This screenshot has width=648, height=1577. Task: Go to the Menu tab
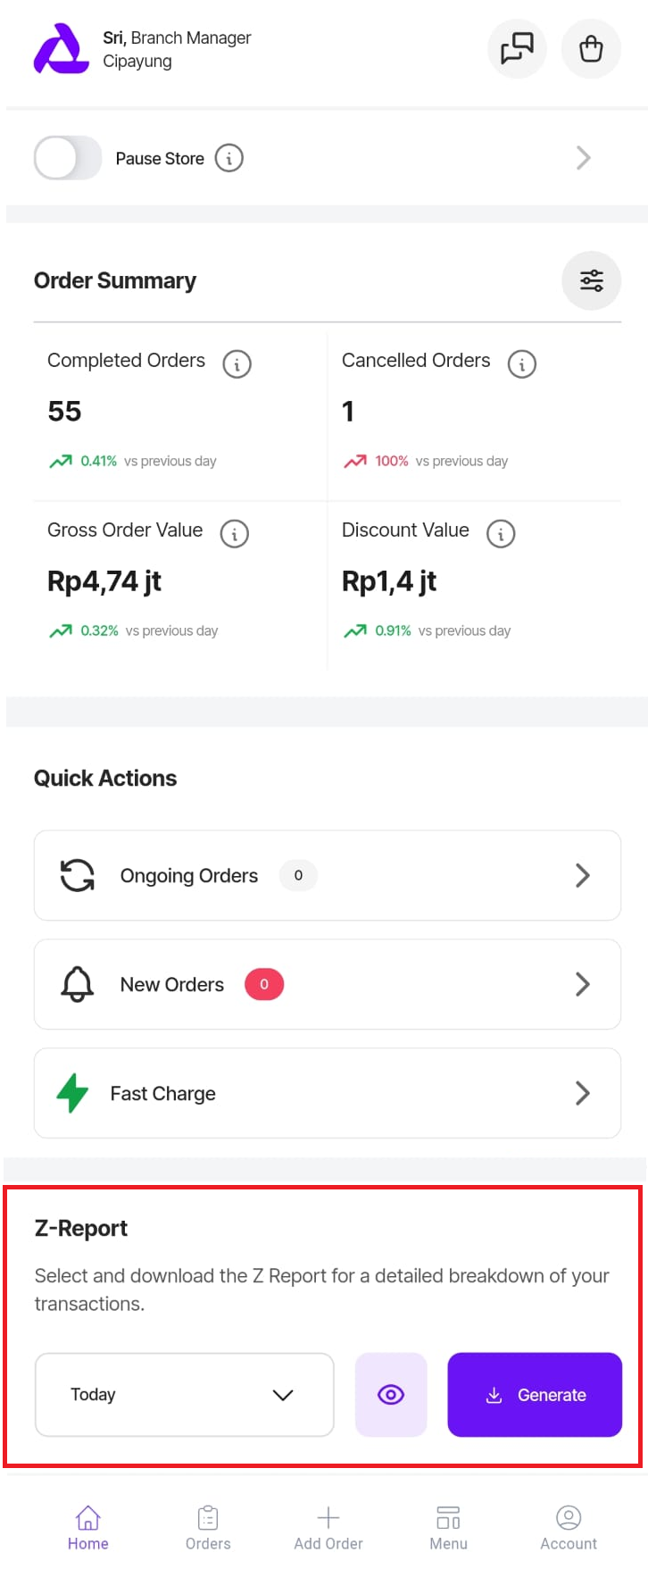448,1527
